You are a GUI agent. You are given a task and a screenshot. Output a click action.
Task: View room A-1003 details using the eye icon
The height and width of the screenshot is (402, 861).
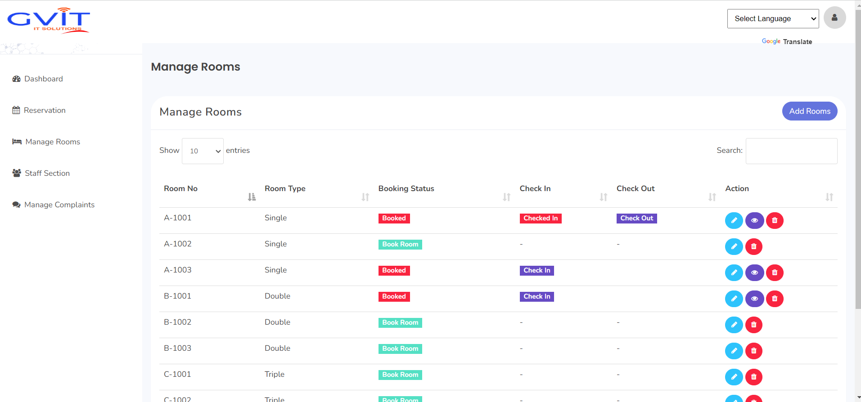click(754, 272)
